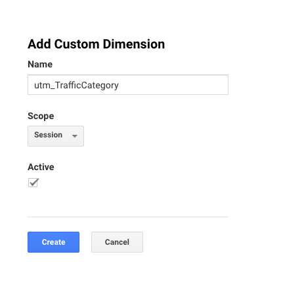Click the dropdown arrow beside Session
This screenshot has width=281, height=286.
click(75, 136)
